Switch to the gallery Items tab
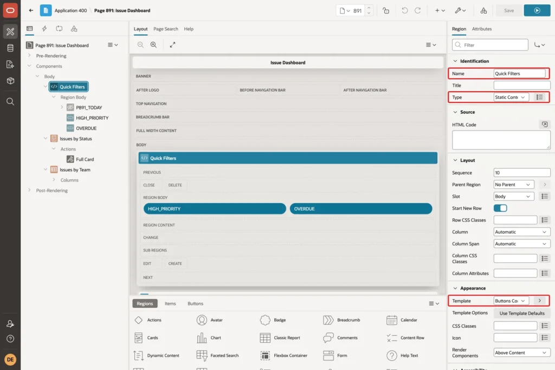The width and height of the screenshot is (555, 370). click(x=170, y=303)
